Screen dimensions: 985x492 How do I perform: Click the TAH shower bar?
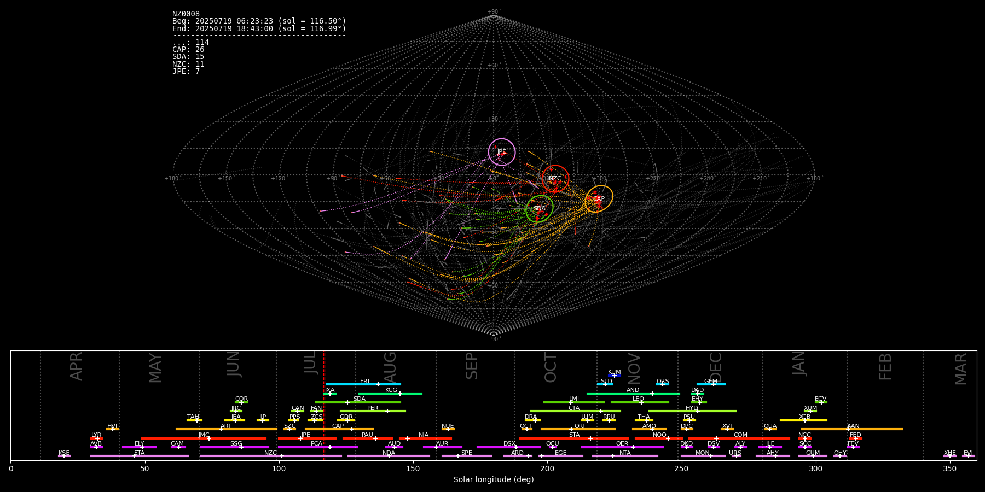(194, 420)
